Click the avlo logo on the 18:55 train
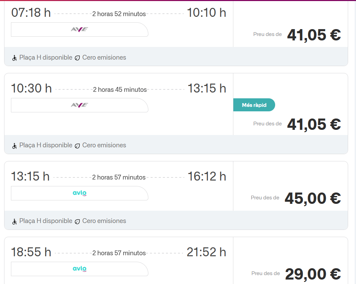The image size is (356, 284). point(79,269)
